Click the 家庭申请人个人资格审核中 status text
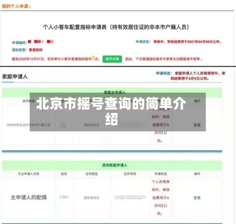Image resolution: width=236 pixels, height=224 pixels. pyautogui.click(x=198, y=76)
